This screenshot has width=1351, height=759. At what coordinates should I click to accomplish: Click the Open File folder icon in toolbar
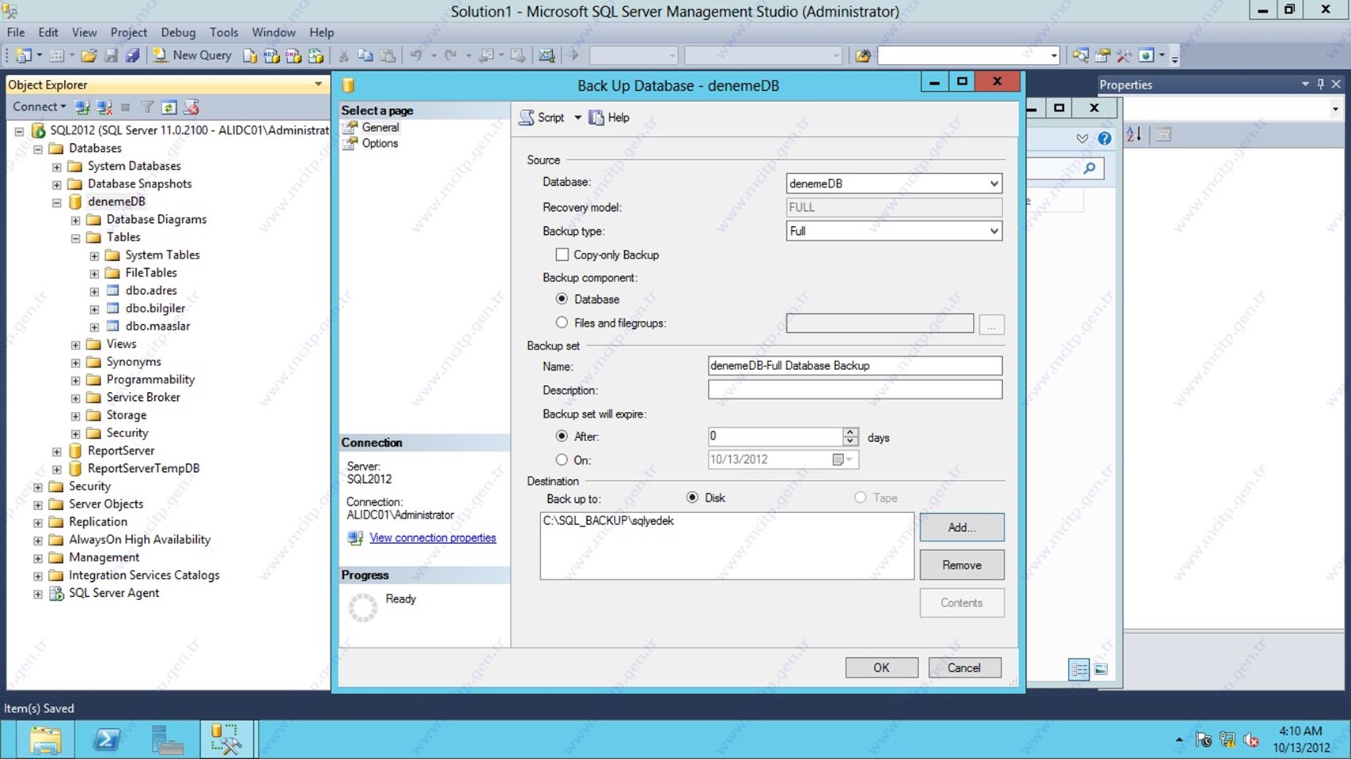click(x=89, y=55)
